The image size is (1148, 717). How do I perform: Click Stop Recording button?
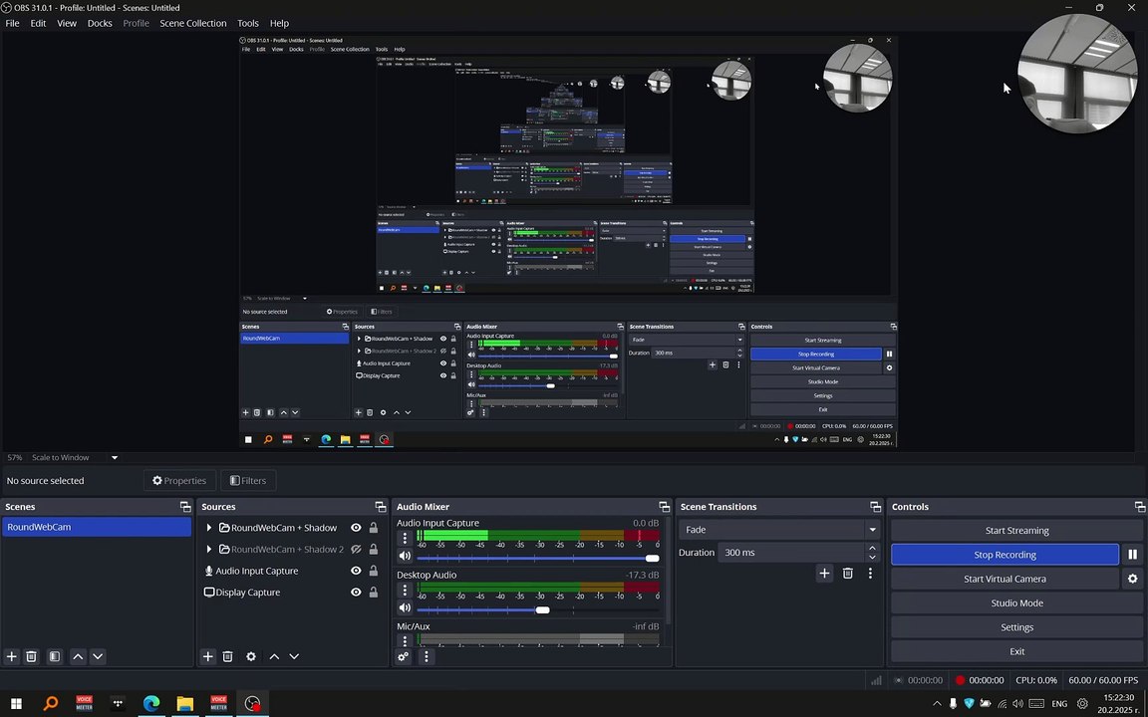tap(1004, 555)
